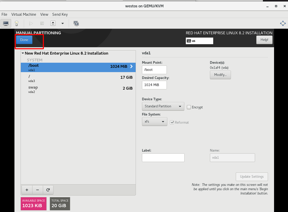Open the File menu

(x=4, y=14)
